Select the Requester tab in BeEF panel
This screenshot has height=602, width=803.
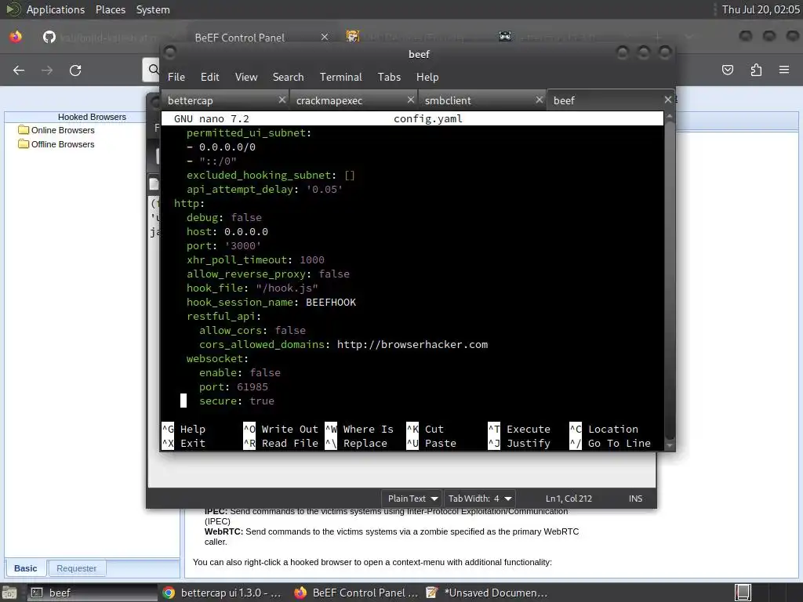tap(76, 568)
